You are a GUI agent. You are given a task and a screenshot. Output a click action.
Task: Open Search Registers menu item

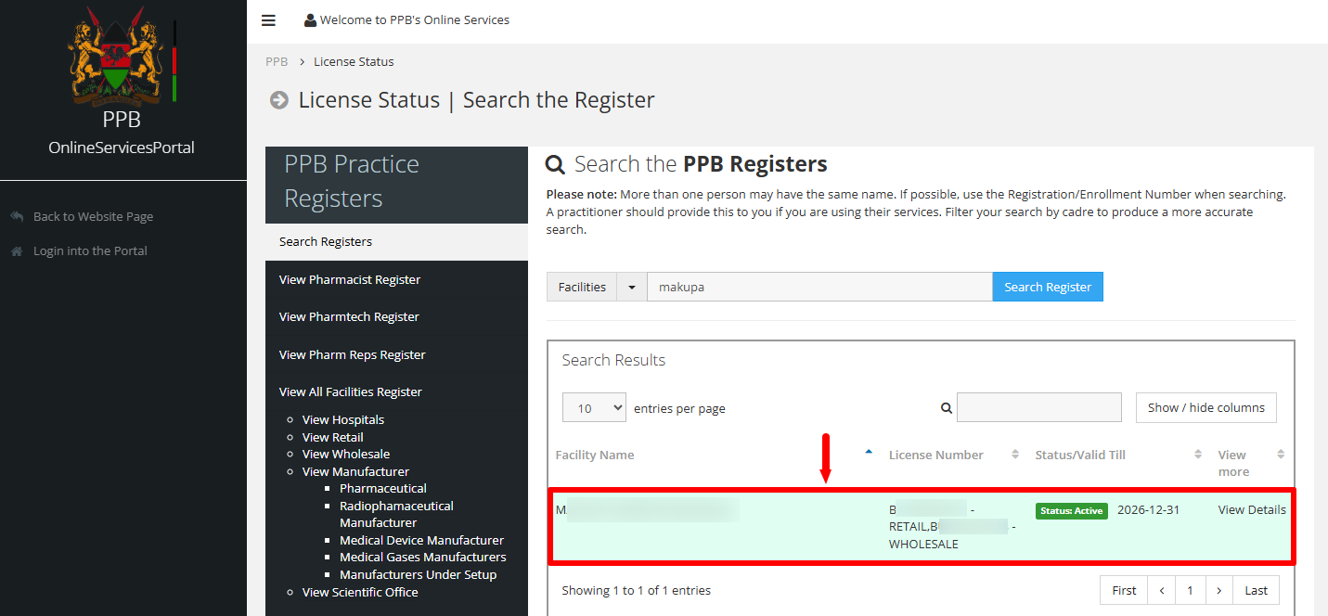pos(396,241)
